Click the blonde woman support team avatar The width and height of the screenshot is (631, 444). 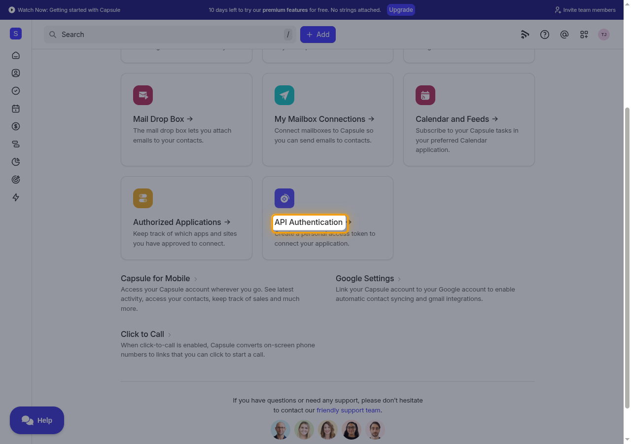pos(304,430)
